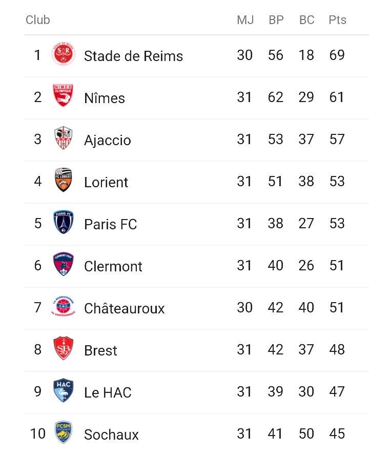Click the Brest red crest
Image resolution: width=369 pixels, height=454 pixels.
click(64, 349)
